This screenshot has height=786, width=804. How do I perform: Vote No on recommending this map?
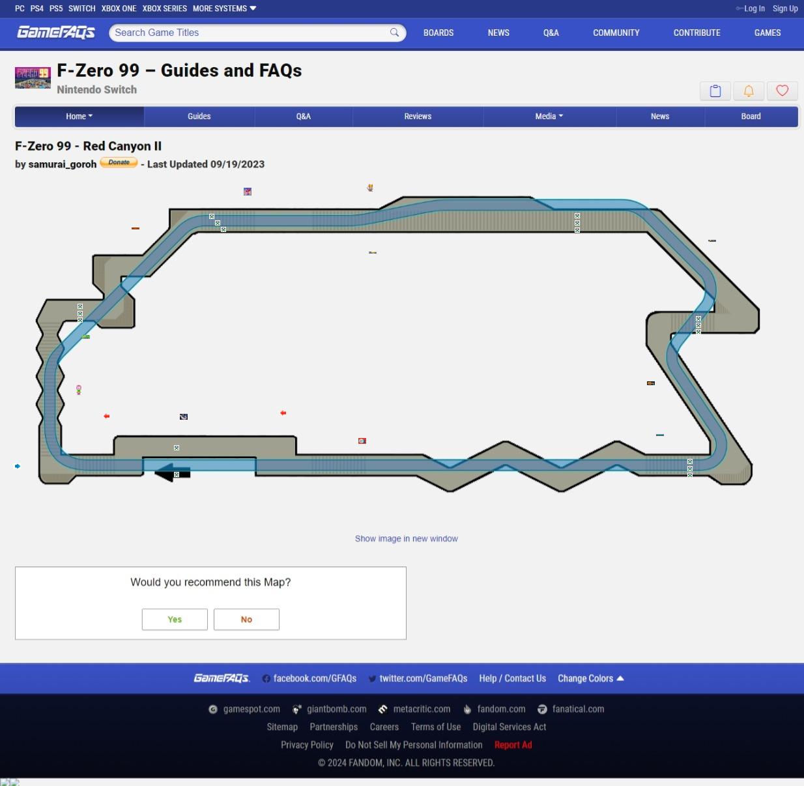click(246, 619)
